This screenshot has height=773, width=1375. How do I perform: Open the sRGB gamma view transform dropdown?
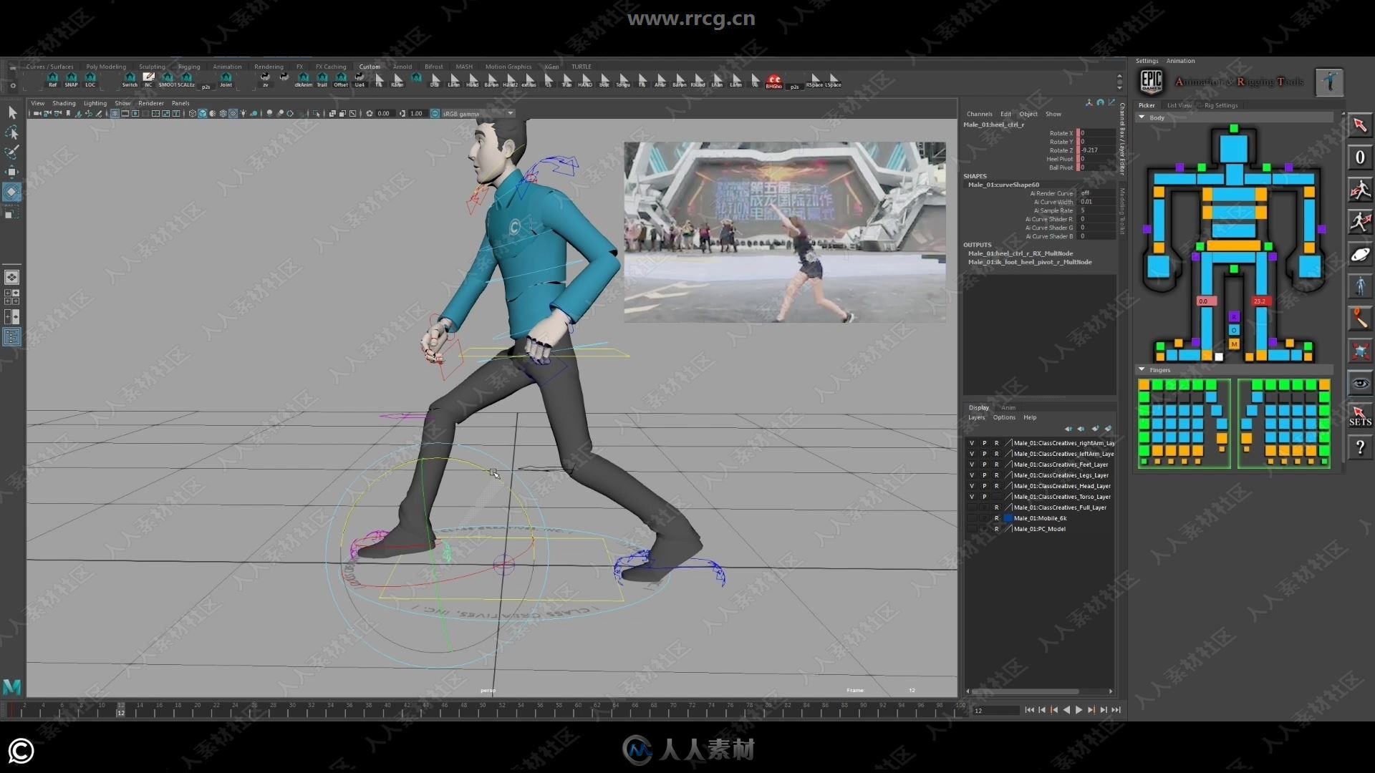click(478, 114)
